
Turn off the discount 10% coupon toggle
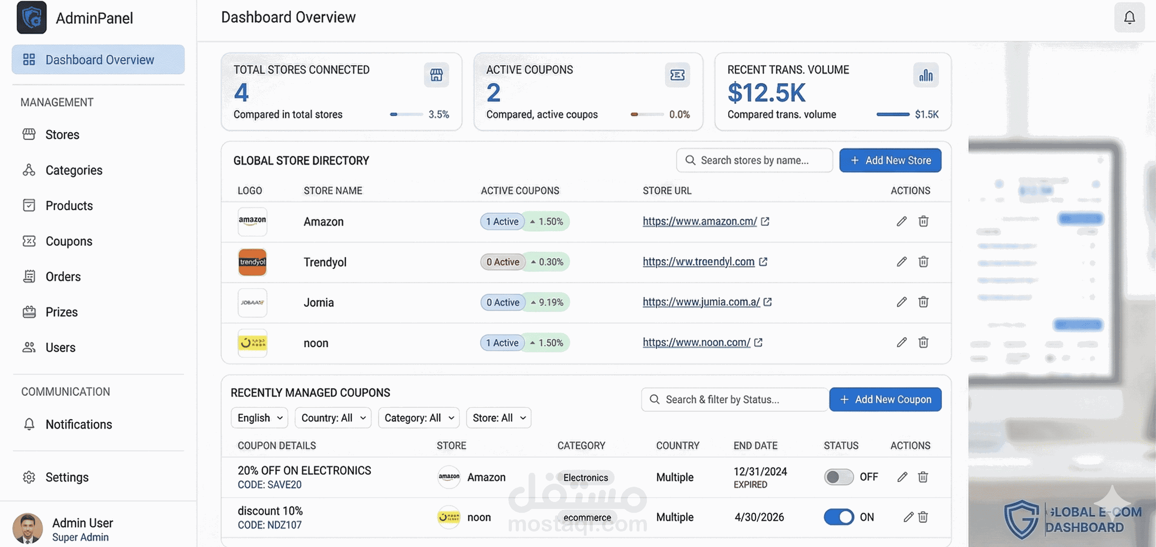click(838, 517)
